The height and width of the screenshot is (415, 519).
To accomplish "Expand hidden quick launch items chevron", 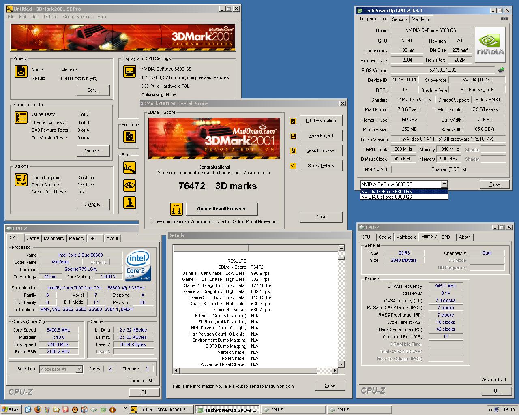I will [x=125, y=409].
